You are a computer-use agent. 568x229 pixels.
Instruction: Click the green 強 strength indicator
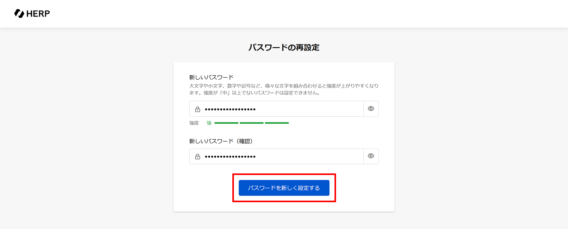pos(209,123)
